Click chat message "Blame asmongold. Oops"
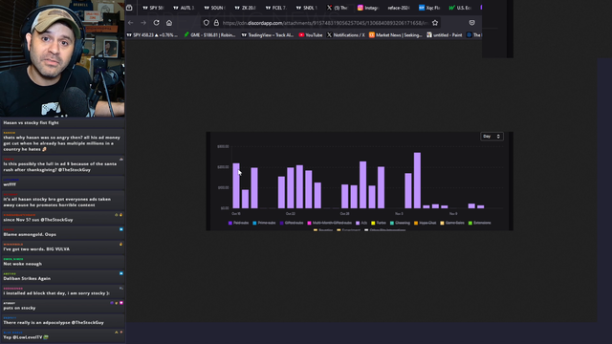Viewport: 612px width, 344px height. 30,234
